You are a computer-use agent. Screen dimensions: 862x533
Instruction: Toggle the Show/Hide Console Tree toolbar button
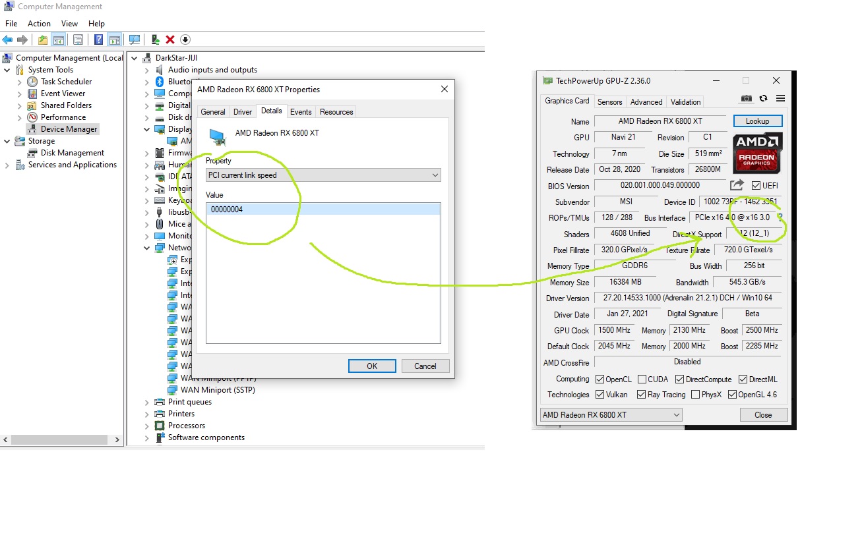pyautogui.click(x=59, y=40)
